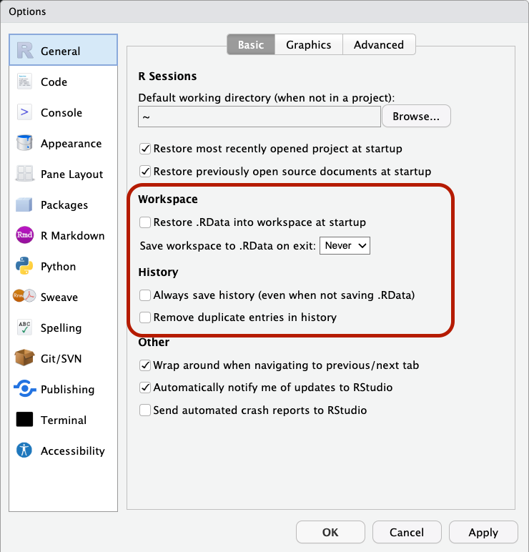This screenshot has width=529, height=552.
Task: Click the default working directory field
Action: click(259, 117)
